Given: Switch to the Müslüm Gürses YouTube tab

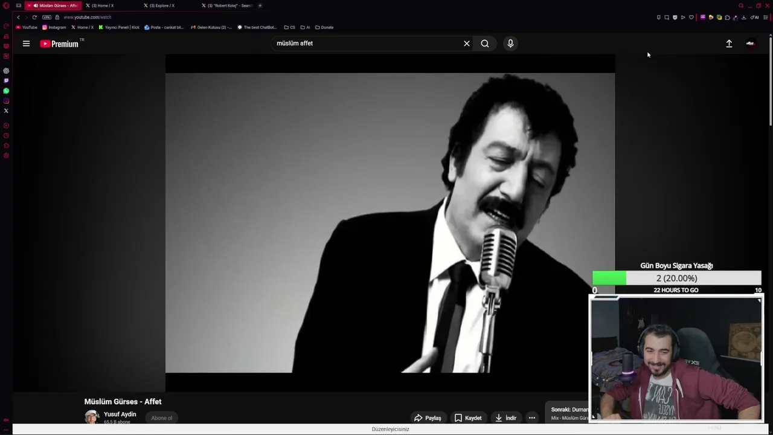Looking at the screenshot, I should [53, 5].
